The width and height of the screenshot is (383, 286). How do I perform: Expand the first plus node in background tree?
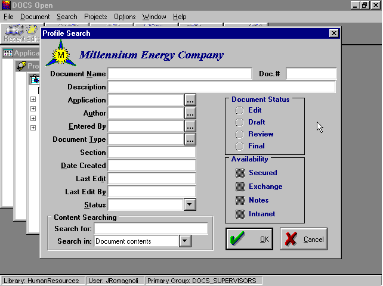coord(33,99)
